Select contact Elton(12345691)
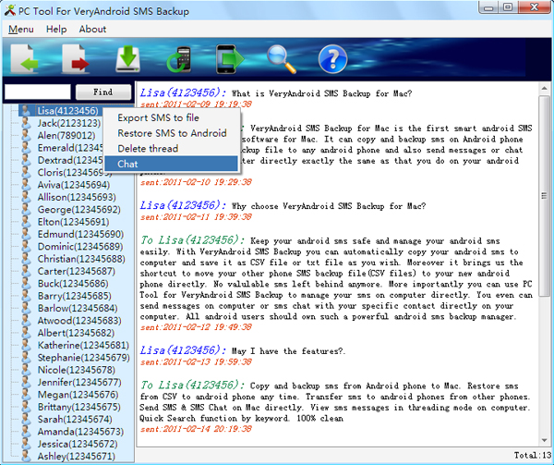 [73, 222]
